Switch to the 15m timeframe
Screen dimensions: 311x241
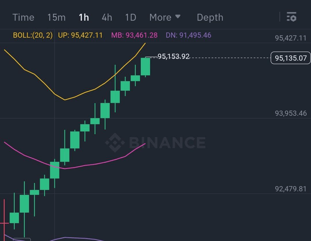(56, 18)
